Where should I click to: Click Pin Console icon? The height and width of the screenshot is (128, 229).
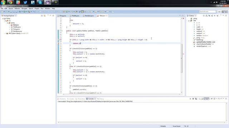[211, 99]
